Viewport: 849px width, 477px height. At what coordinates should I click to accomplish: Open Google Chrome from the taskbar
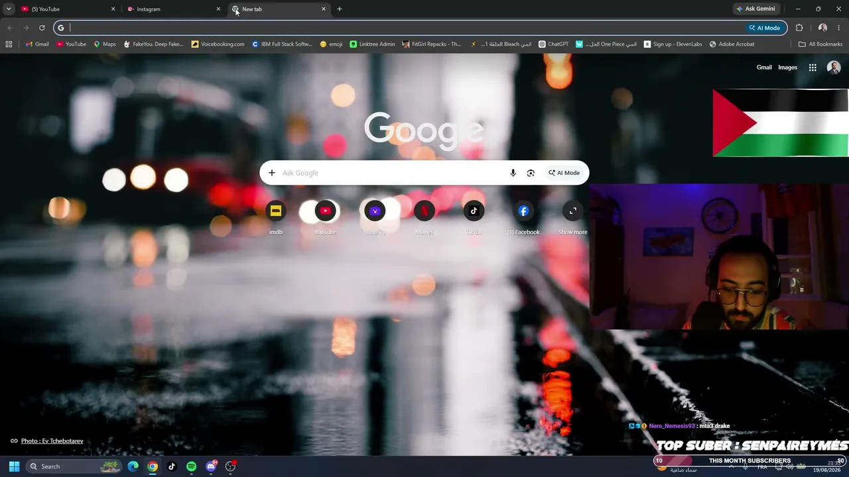pyautogui.click(x=153, y=466)
